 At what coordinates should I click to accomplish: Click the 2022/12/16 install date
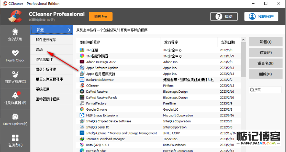[228, 133]
